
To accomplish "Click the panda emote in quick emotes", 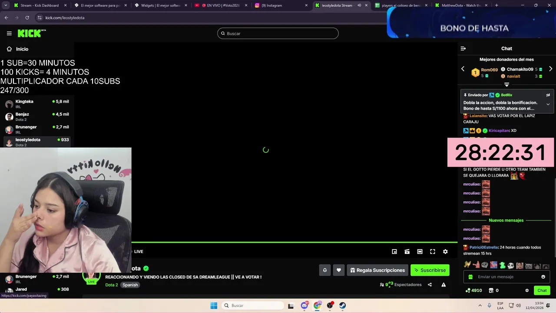I will (x=511, y=265).
